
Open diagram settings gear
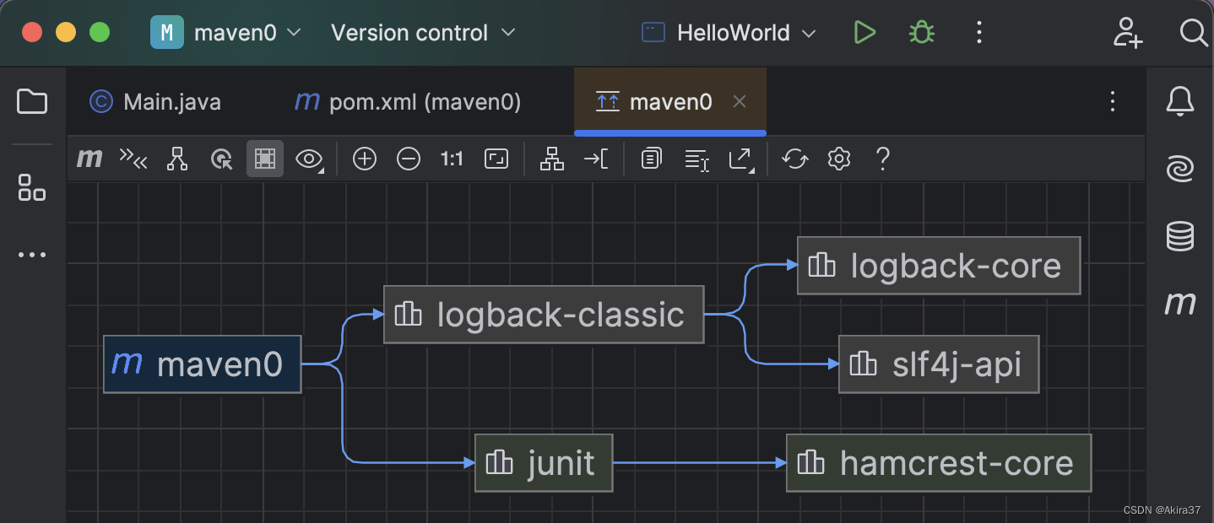pos(838,159)
